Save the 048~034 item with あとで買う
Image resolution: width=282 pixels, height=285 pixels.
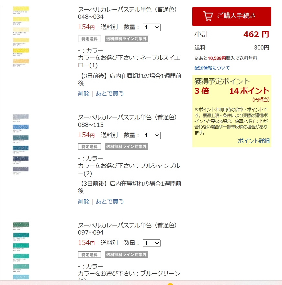coord(109,93)
